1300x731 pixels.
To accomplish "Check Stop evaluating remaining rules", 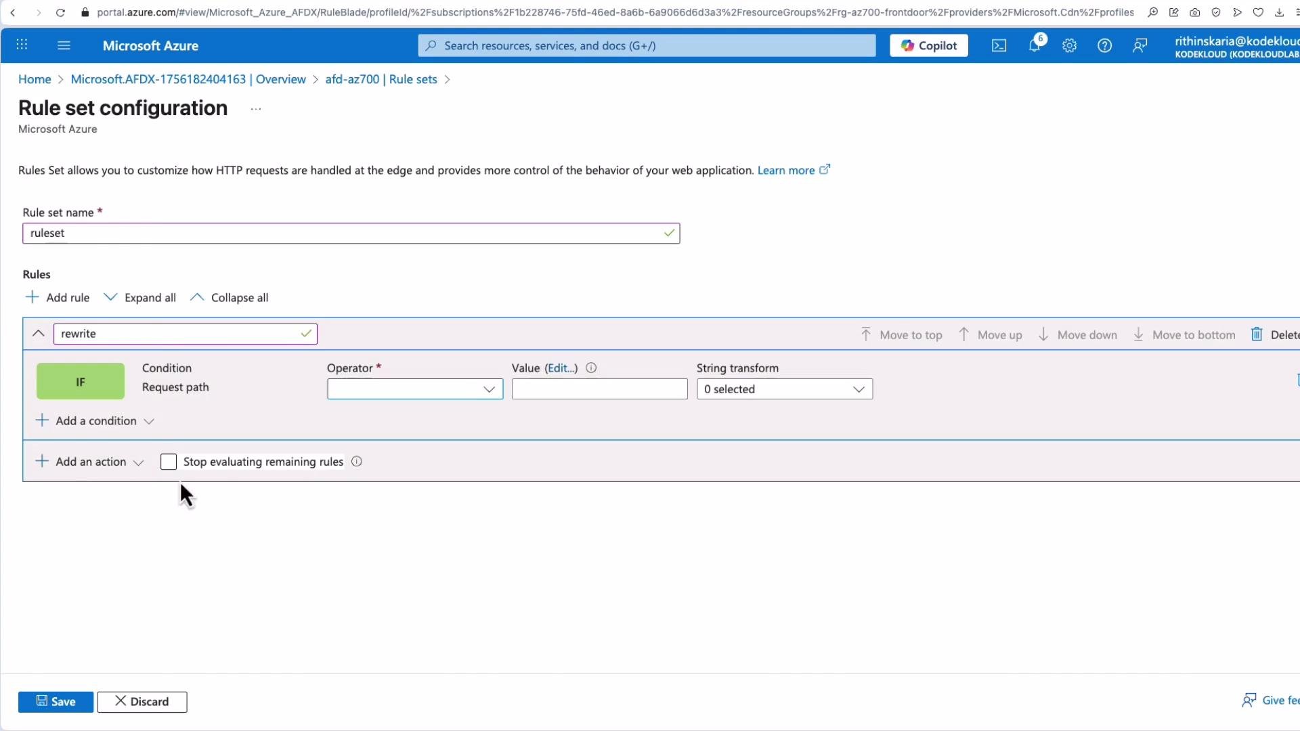I will coord(169,462).
